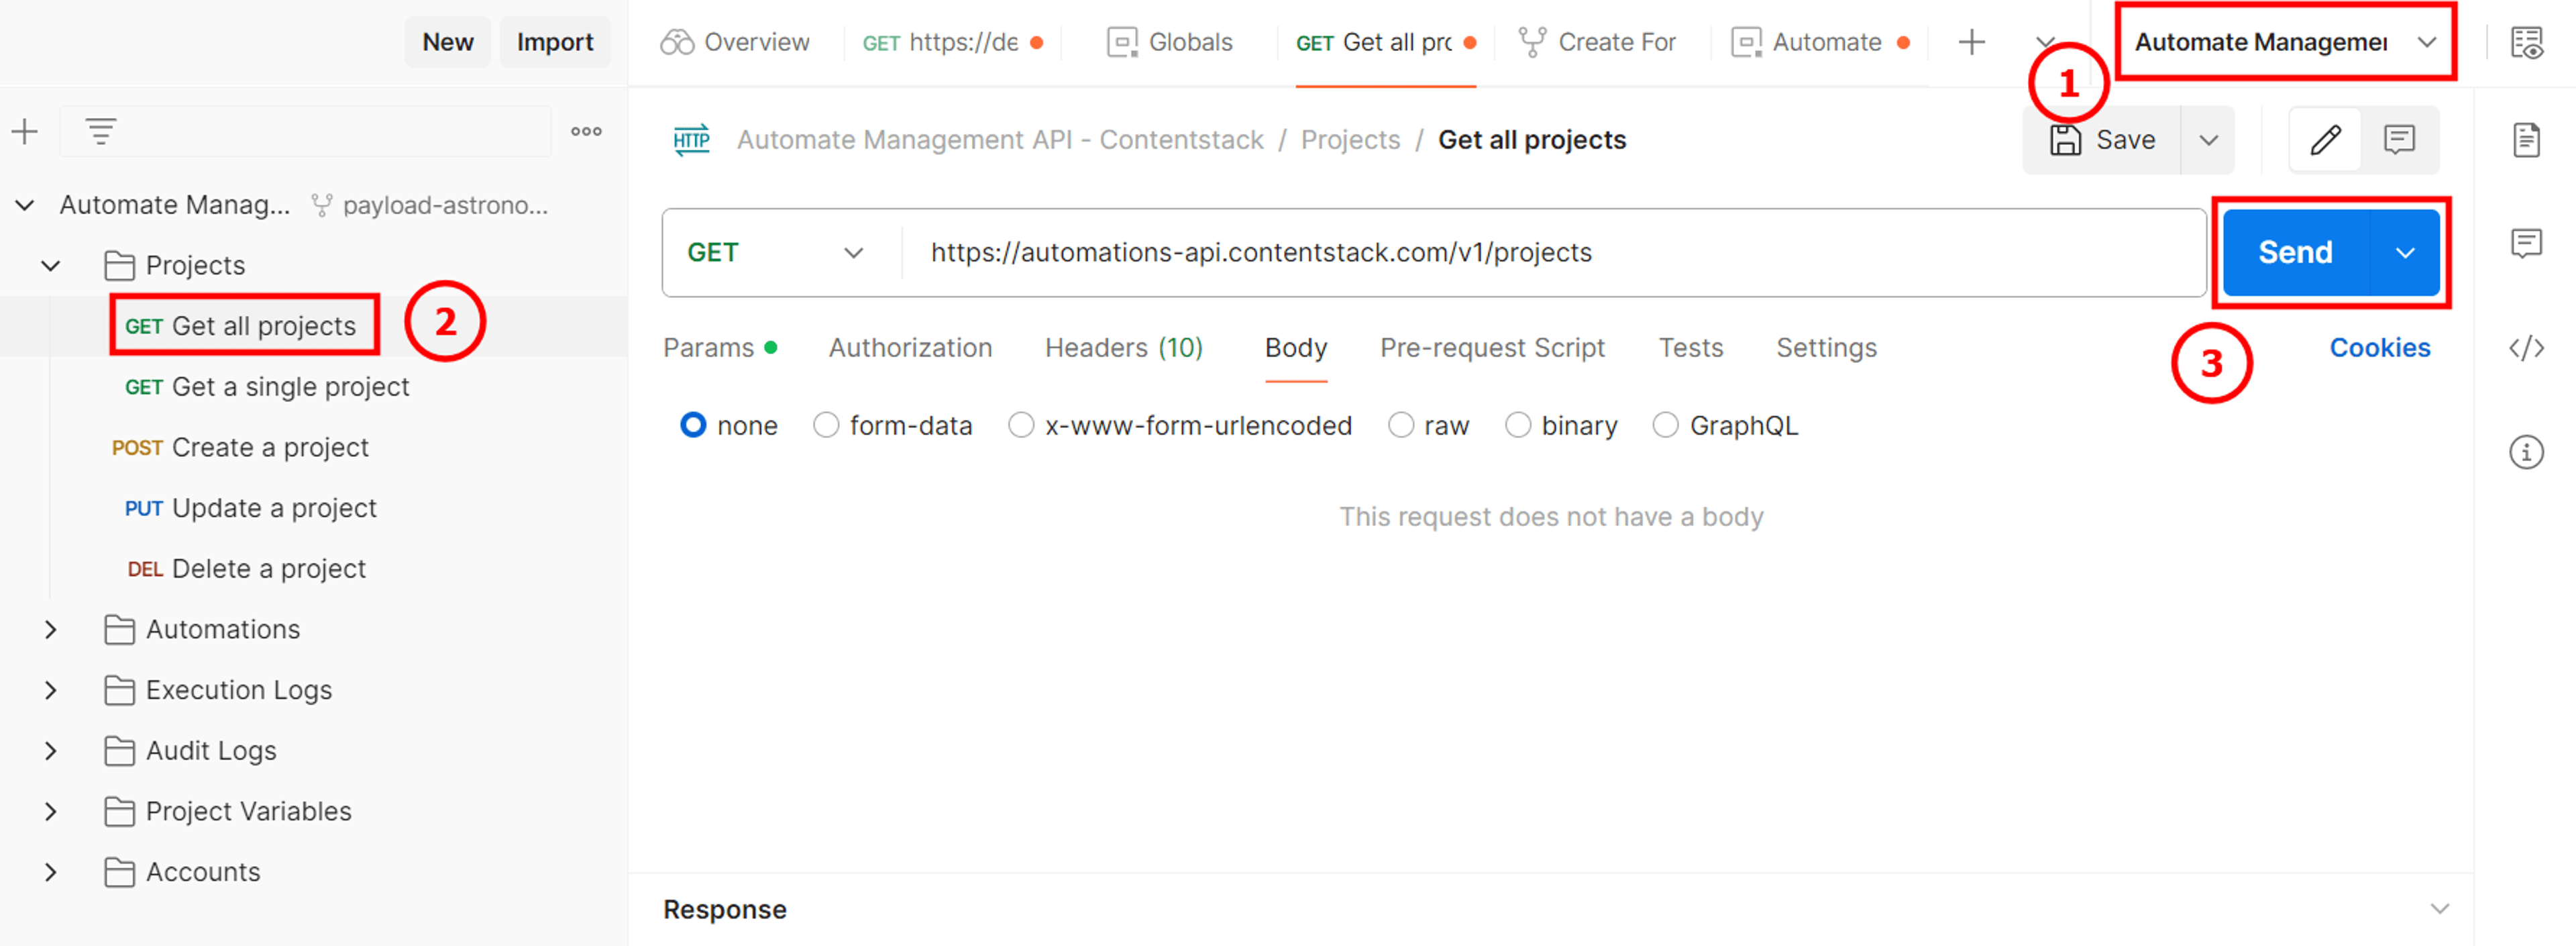Select the raw body option
Screen dimensions: 2576x946
coord(1401,425)
